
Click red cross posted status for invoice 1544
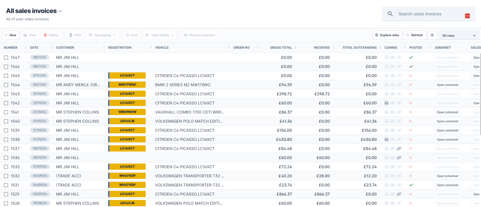[x=411, y=84]
